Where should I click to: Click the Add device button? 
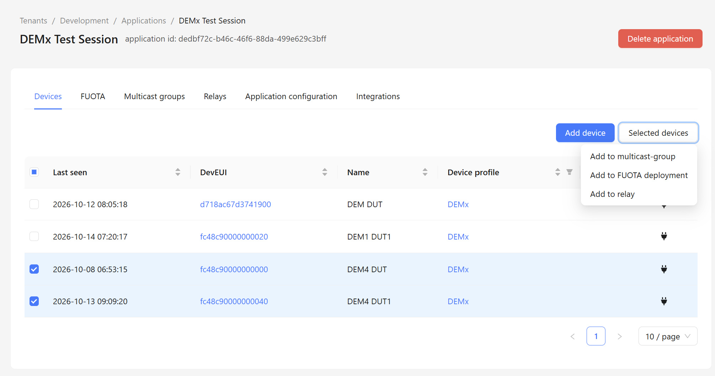[585, 133]
